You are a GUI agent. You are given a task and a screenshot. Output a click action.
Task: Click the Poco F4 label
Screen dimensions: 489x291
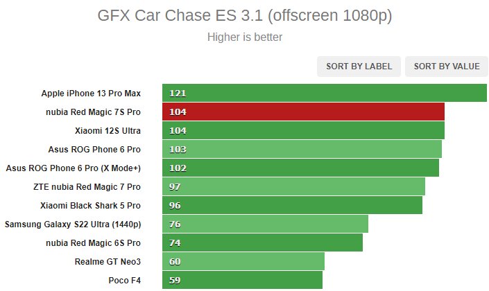coord(124,280)
